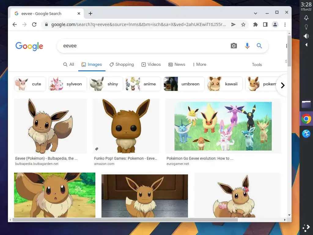This screenshot has width=313, height=235.
Task: Click the lightbulb icon in the side panel
Action: click(306, 27)
